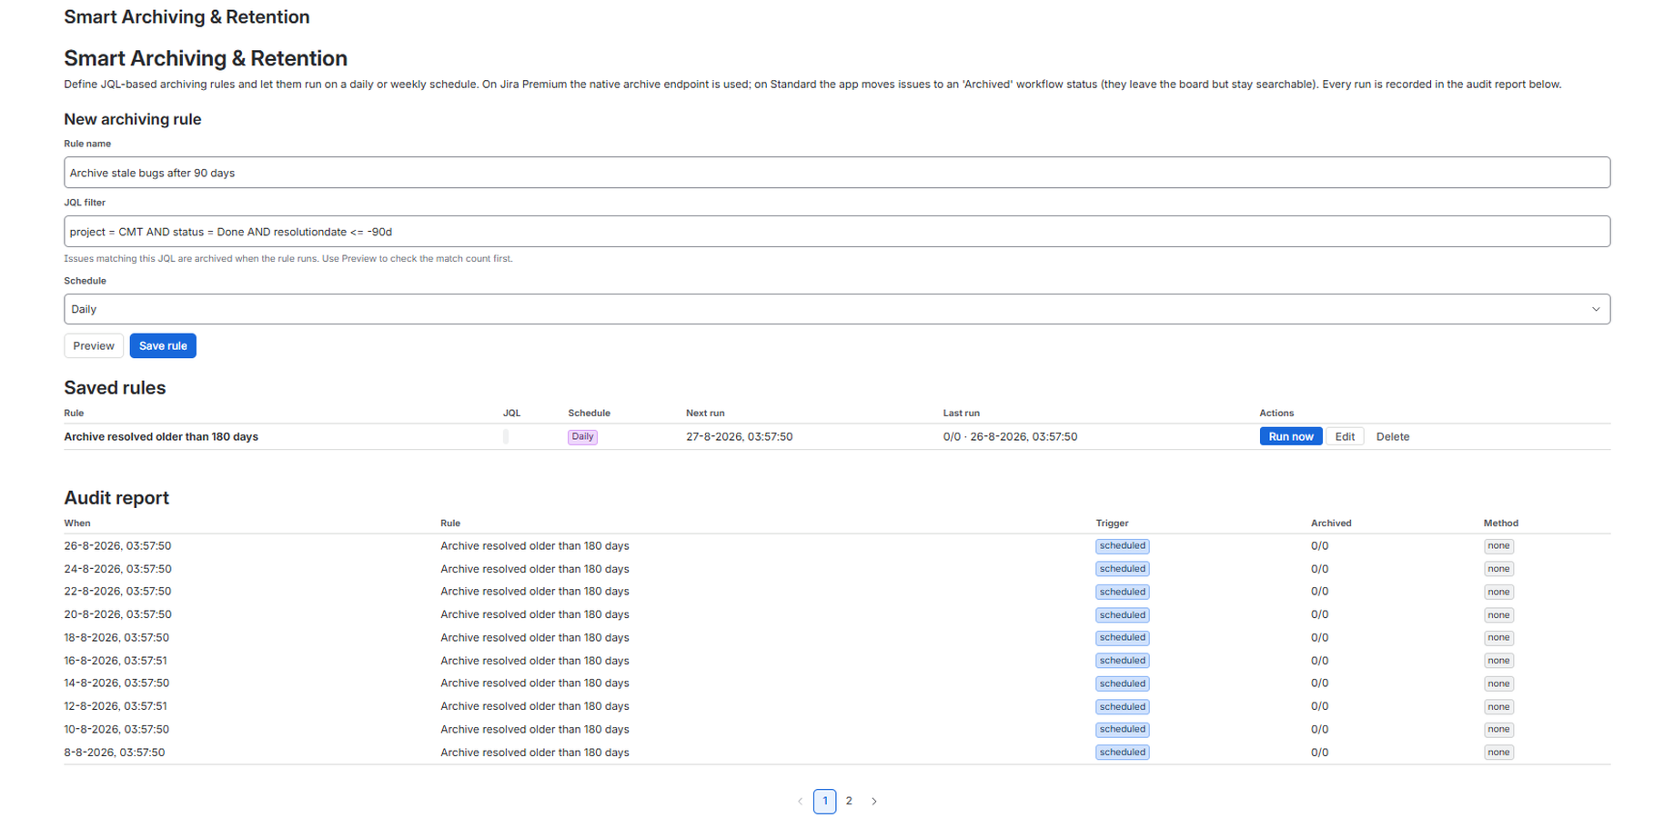This screenshot has width=1674, height=818.
Task: Click audit entry dated 8-8-2026, 03:57:50
Action: [115, 752]
